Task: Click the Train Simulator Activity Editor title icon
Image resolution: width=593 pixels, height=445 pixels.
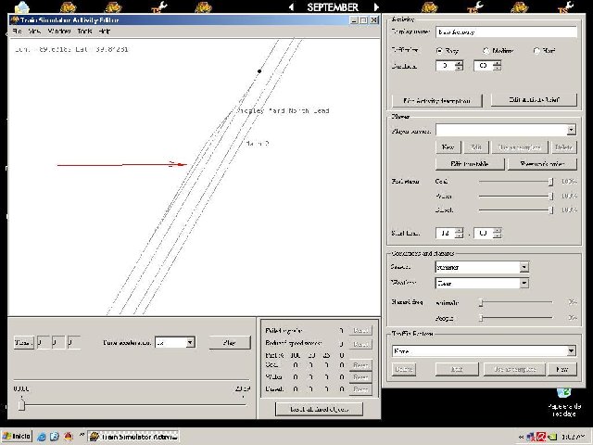Action: tap(14, 19)
